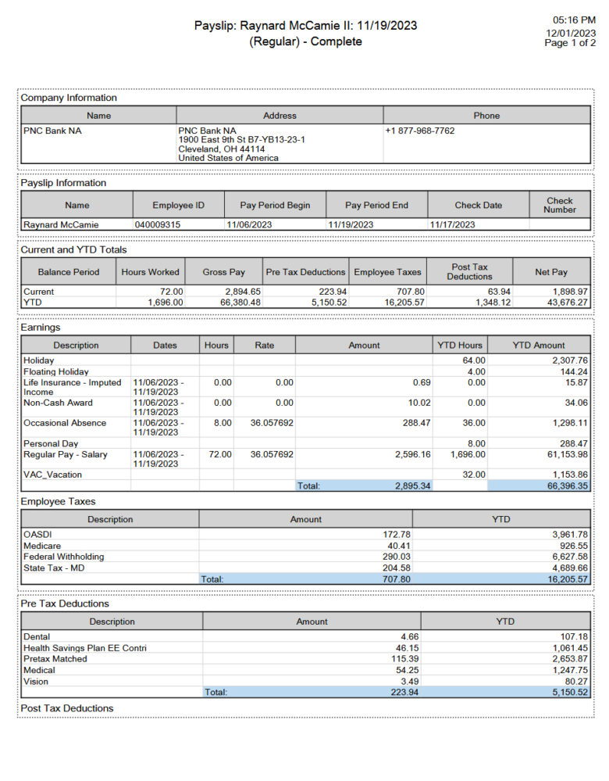Select the 'Payslip Information' heading

(x=63, y=183)
